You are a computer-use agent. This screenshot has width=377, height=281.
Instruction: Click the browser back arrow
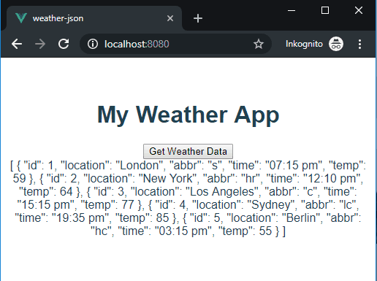tap(17, 44)
